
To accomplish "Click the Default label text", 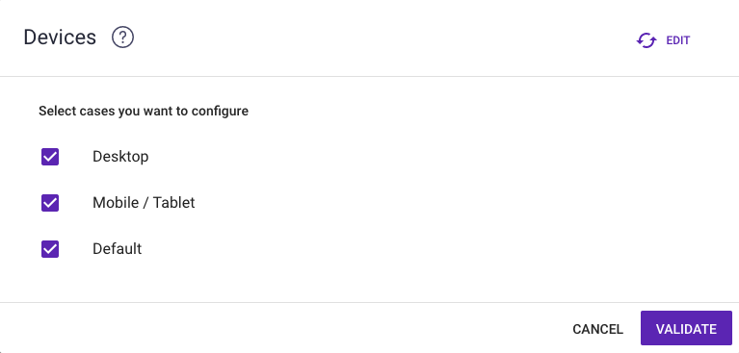I will pos(117,248).
